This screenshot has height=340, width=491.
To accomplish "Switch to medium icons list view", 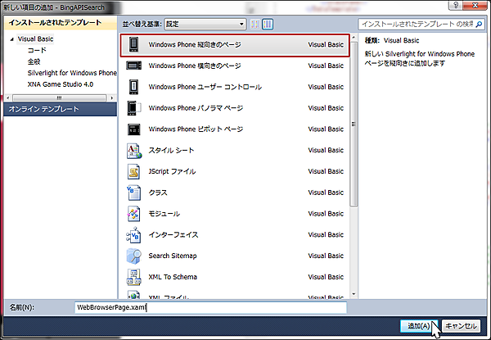I will 268,24.
